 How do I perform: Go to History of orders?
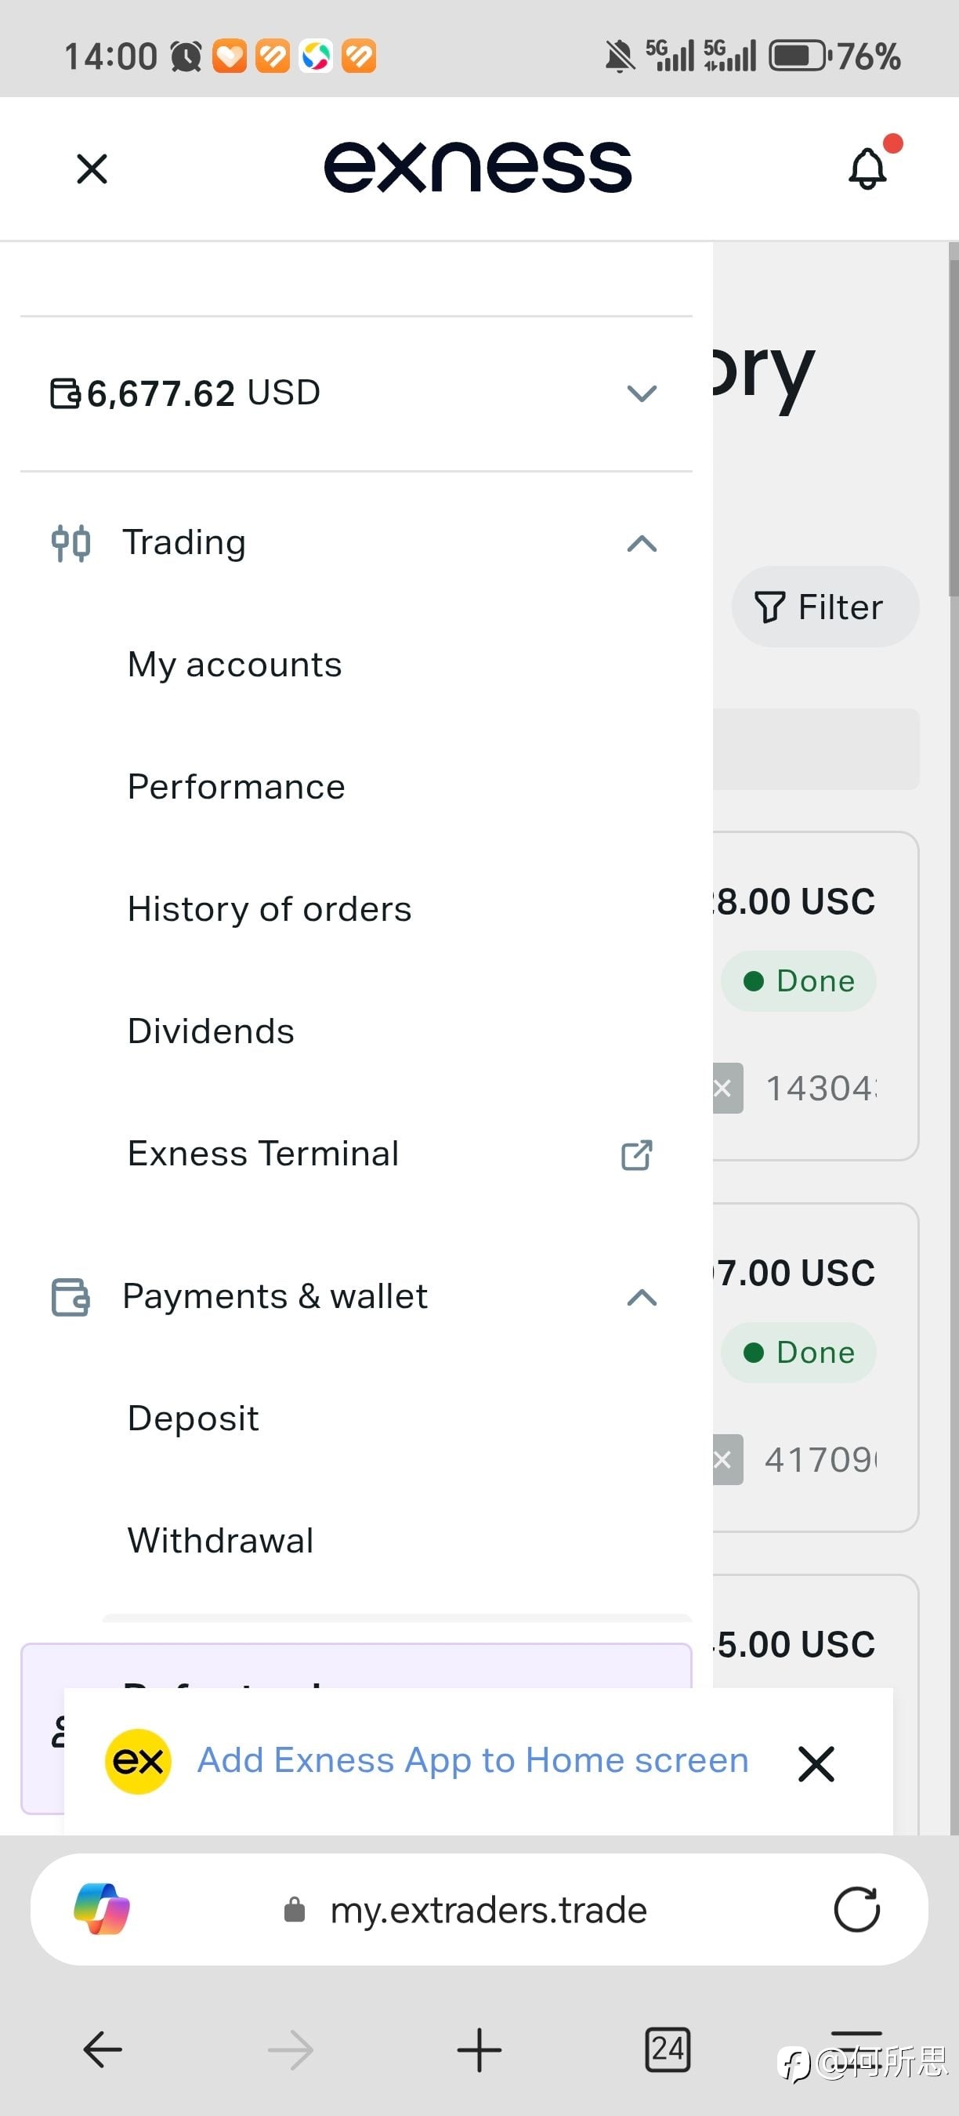click(x=270, y=909)
